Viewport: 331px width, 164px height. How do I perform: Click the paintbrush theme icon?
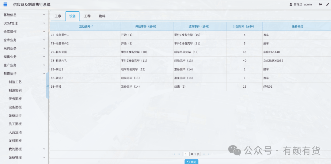327,4
